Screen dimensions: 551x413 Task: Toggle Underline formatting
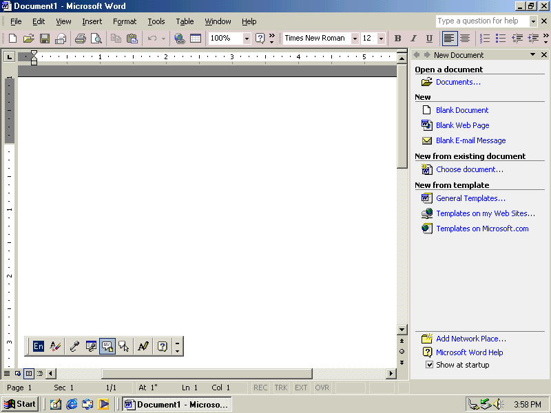click(x=429, y=39)
